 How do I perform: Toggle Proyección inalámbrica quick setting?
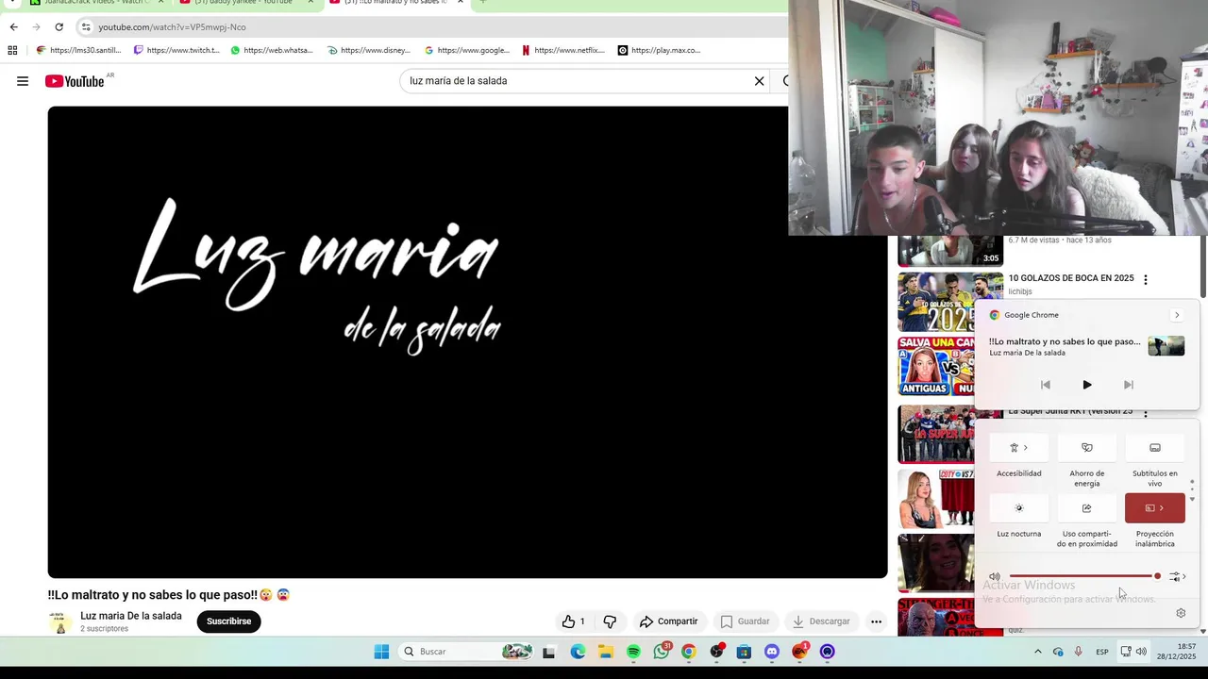pyautogui.click(x=1154, y=508)
